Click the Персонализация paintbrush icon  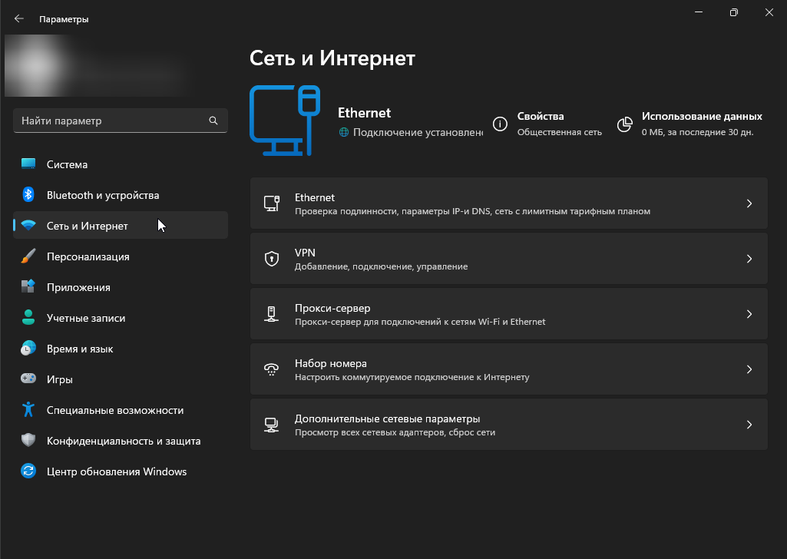coord(28,256)
